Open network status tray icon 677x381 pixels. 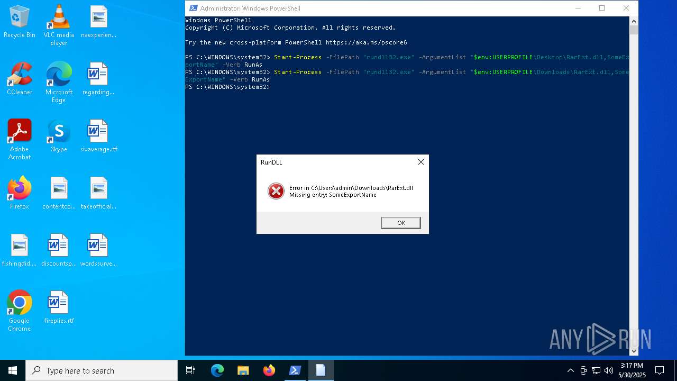pos(596,370)
